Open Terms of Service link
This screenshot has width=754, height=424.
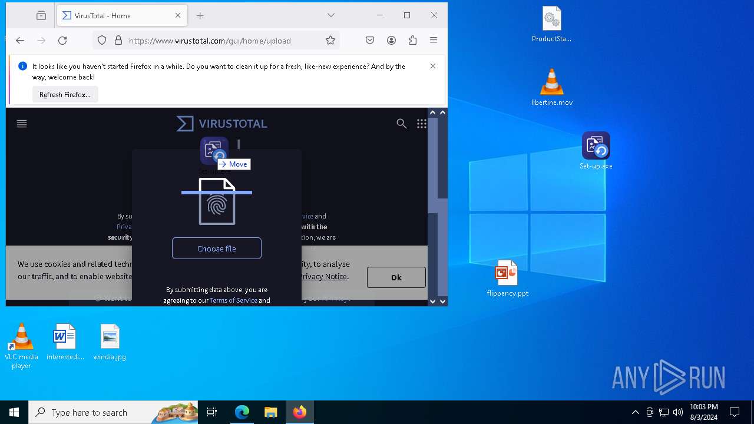click(x=233, y=300)
